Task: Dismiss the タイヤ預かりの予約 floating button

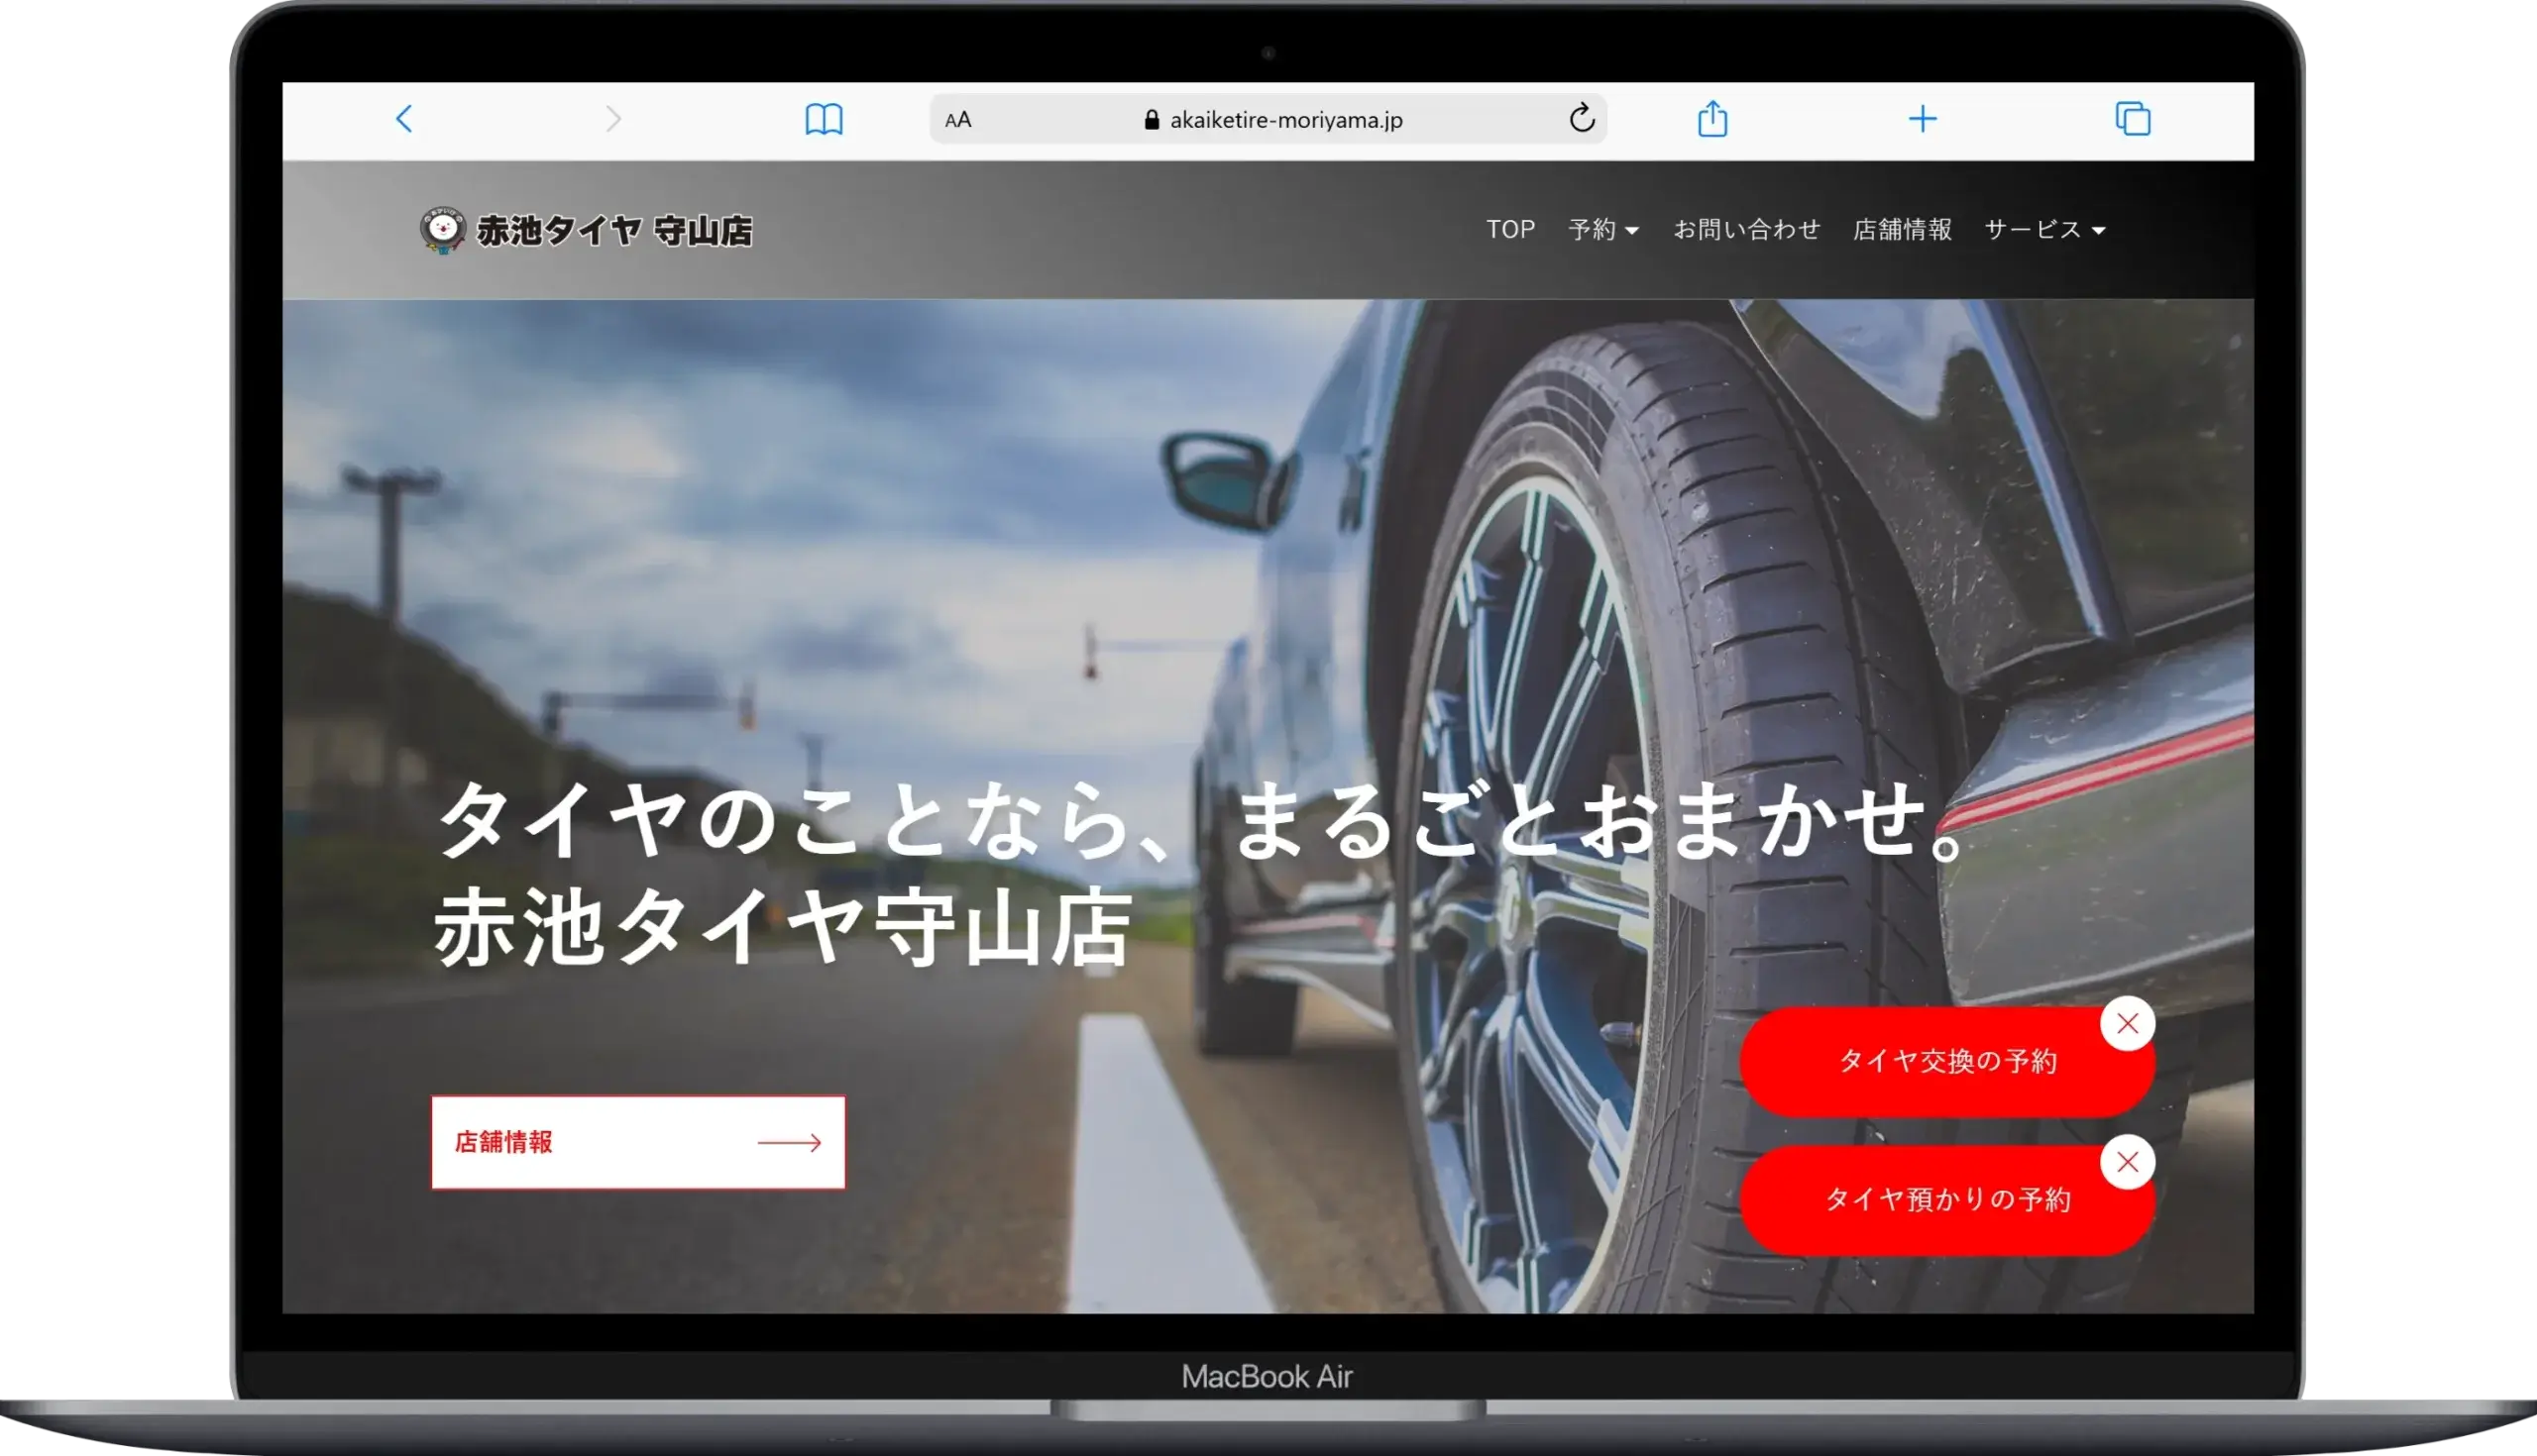Action: pos(2127,1162)
